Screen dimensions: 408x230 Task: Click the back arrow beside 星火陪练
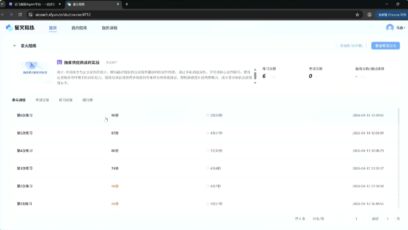pos(15,46)
